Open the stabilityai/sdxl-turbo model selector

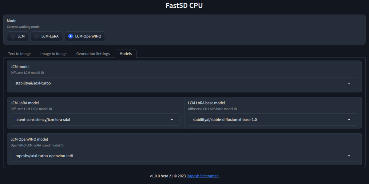tap(123, 83)
